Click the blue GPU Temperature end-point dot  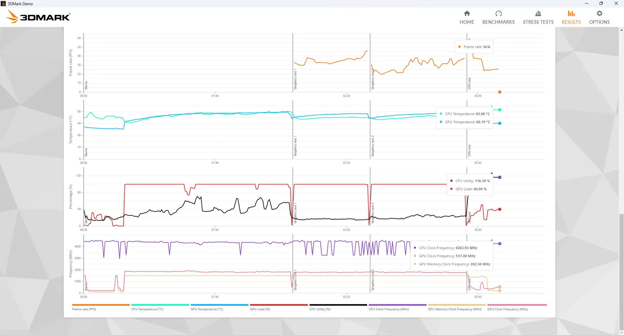pos(500,123)
